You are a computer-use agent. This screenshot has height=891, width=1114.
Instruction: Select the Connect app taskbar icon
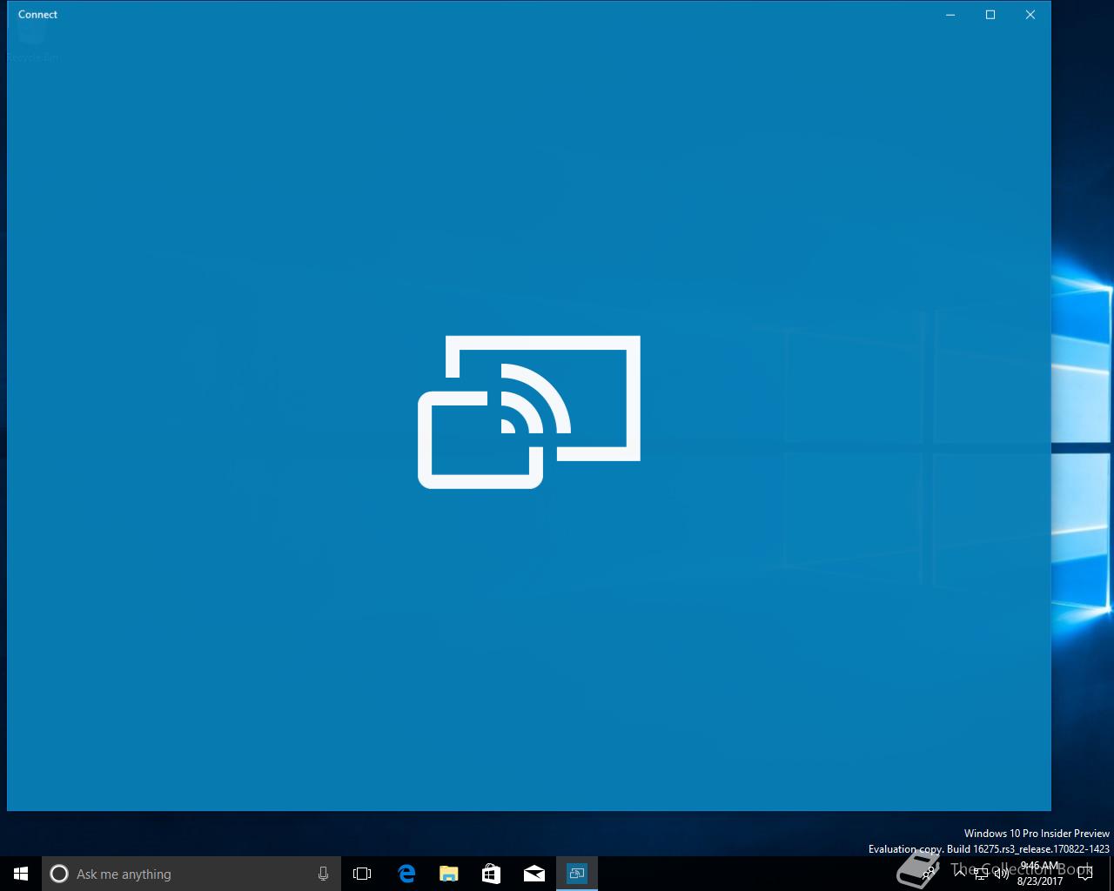[577, 874]
